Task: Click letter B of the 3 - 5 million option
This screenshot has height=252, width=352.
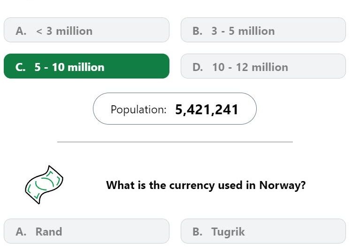Action: pyautogui.click(x=197, y=31)
